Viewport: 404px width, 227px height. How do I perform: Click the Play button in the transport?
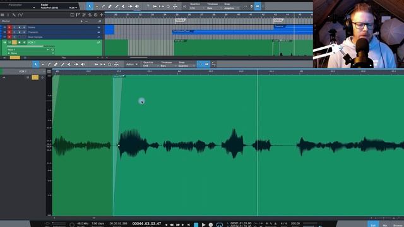click(x=203, y=225)
